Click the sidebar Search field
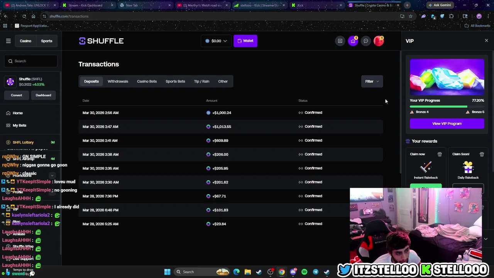494x278 pixels. (x=31, y=61)
